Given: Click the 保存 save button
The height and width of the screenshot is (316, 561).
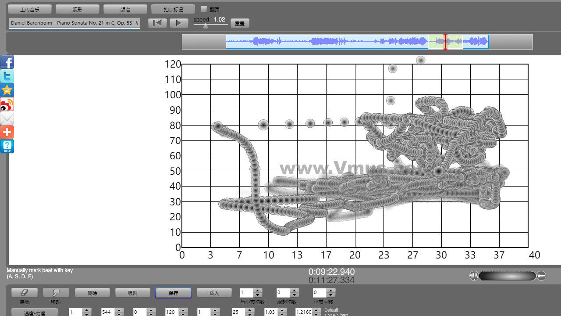Looking at the screenshot, I should click(173, 293).
